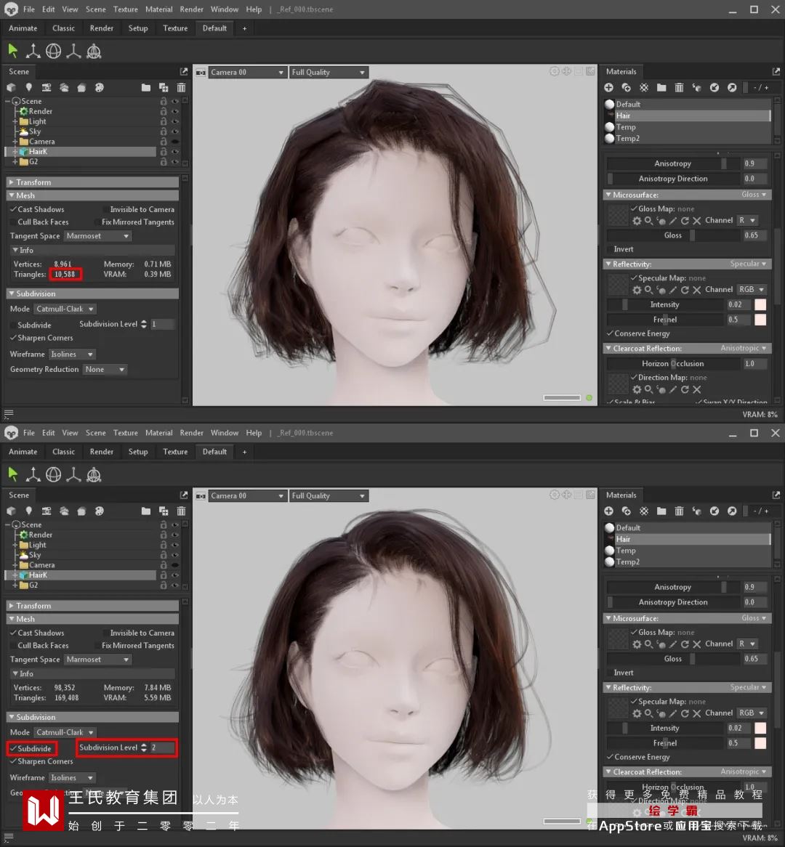Click the Subdivision Level field in lower window
This screenshot has width=785, height=847.
tap(162, 747)
